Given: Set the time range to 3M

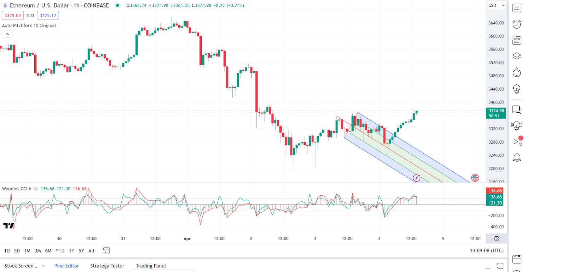Looking at the screenshot, I should pos(38,251).
